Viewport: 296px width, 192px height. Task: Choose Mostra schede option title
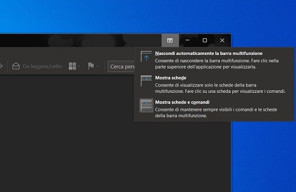(x=171, y=78)
